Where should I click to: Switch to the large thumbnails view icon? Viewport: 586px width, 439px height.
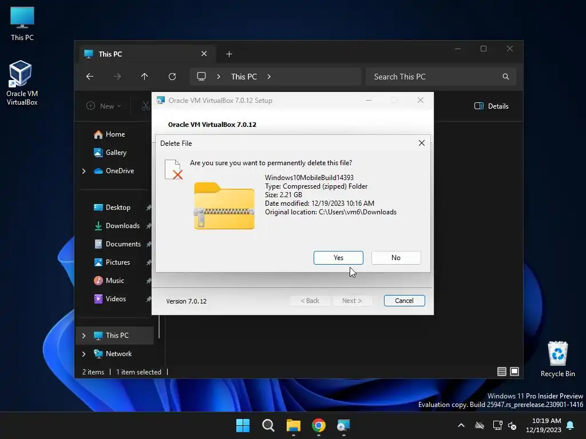(x=514, y=372)
